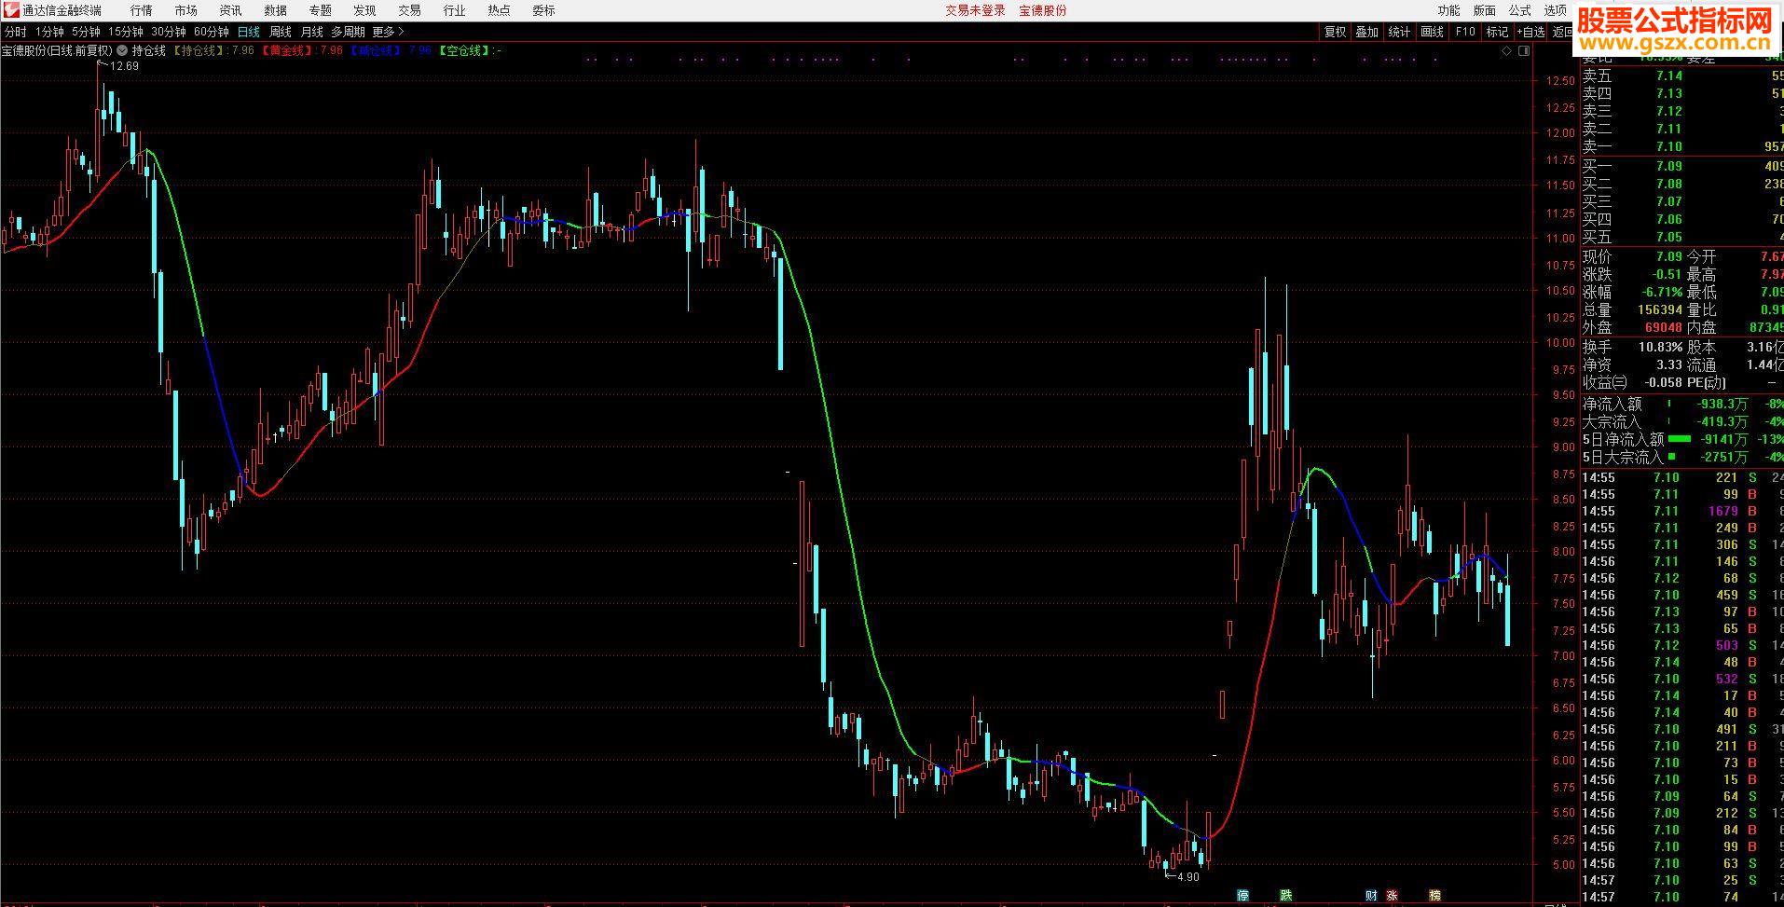The width and height of the screenshot is (1784, 907).
Task: Open the 数据 menu
Action: point(276,10)
